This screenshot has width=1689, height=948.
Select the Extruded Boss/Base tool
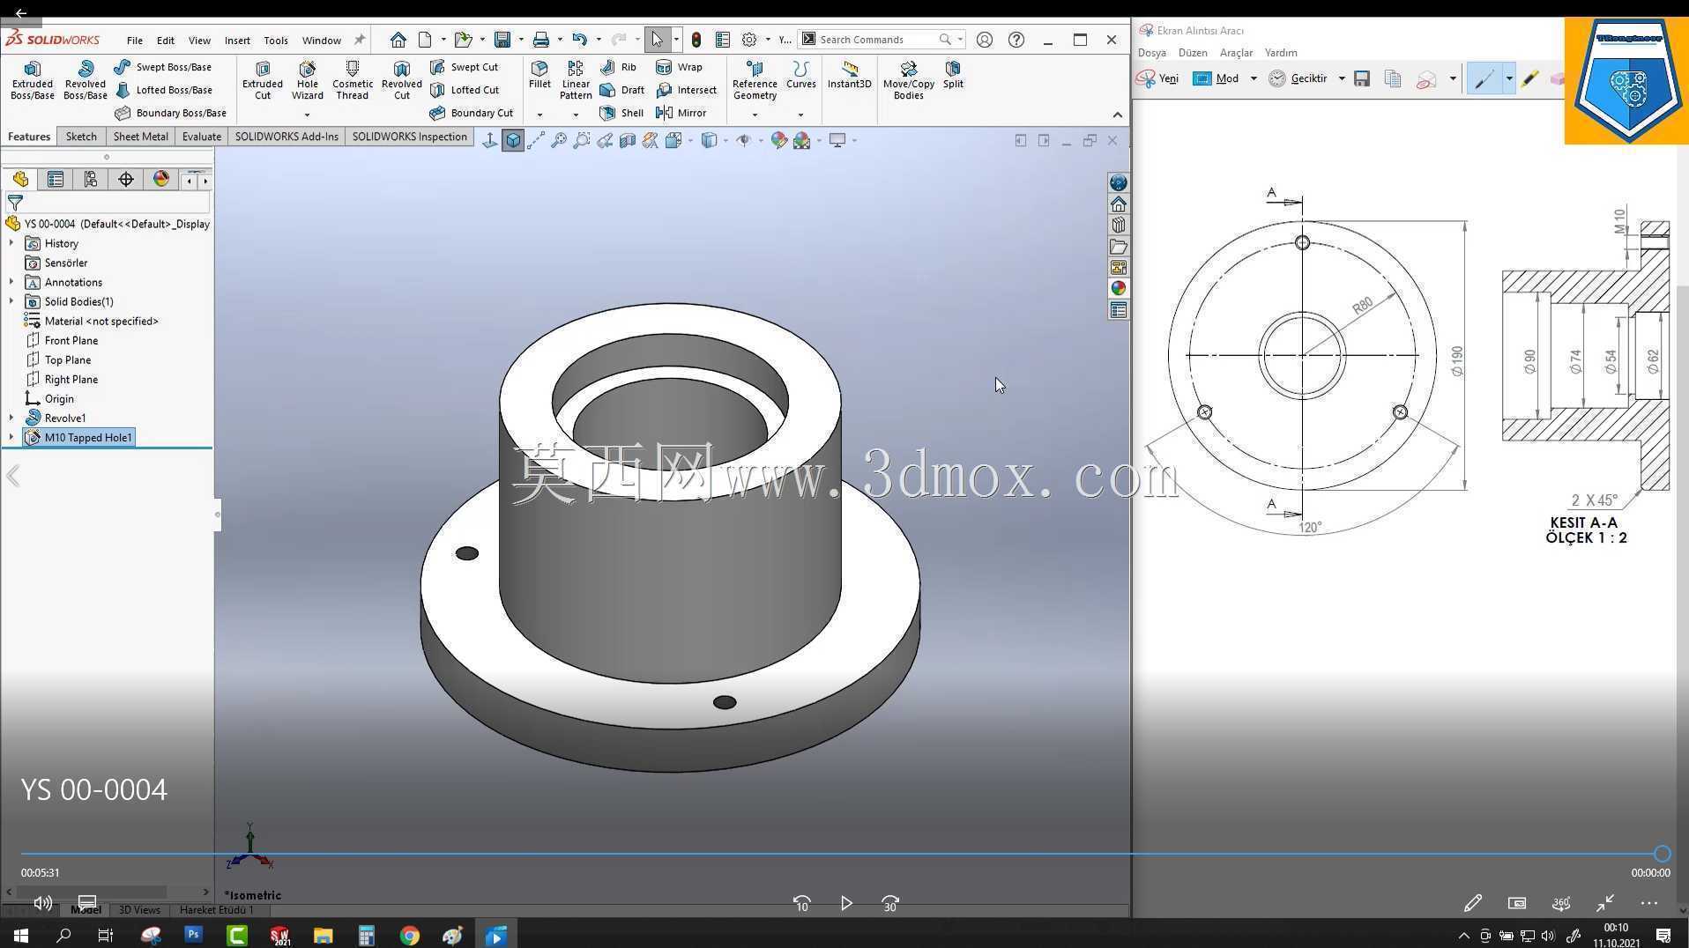click(x=32, y=80)
